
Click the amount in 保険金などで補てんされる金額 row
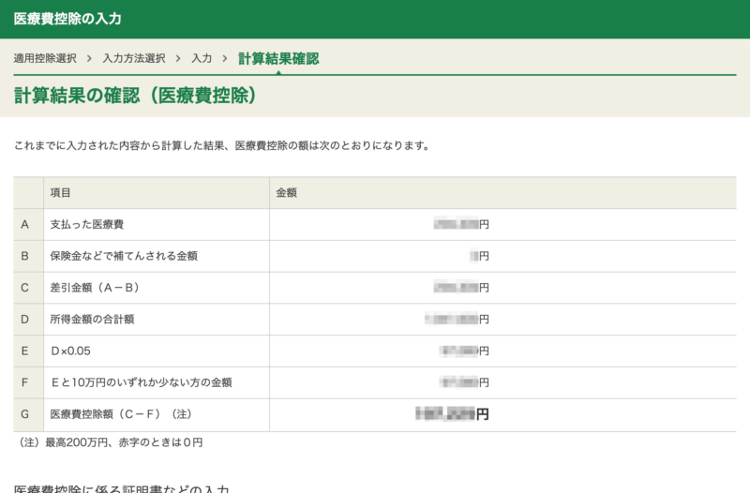point(479,256)
